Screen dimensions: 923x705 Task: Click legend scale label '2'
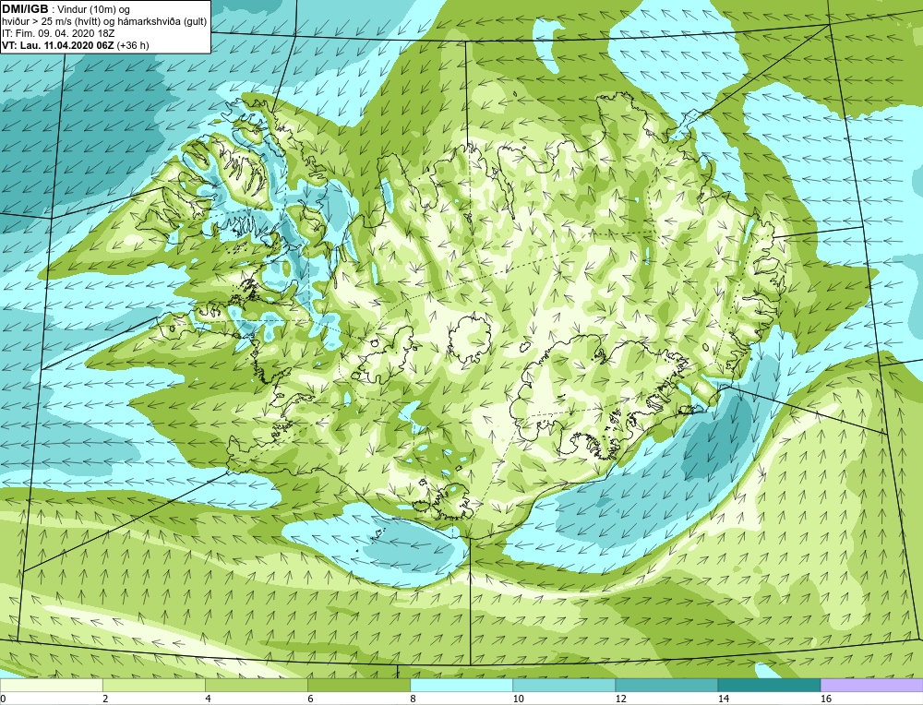tap(105, 699)
